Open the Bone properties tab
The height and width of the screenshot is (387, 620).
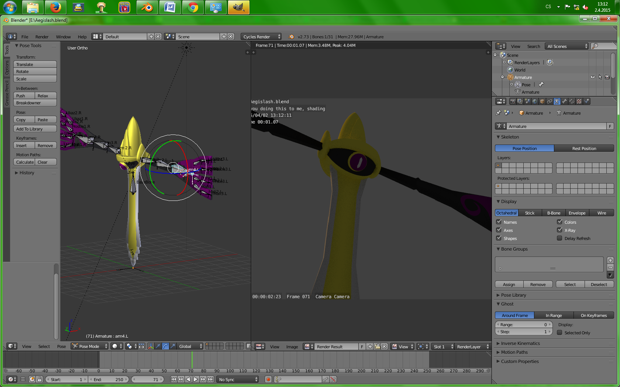[x=564, y=101]
